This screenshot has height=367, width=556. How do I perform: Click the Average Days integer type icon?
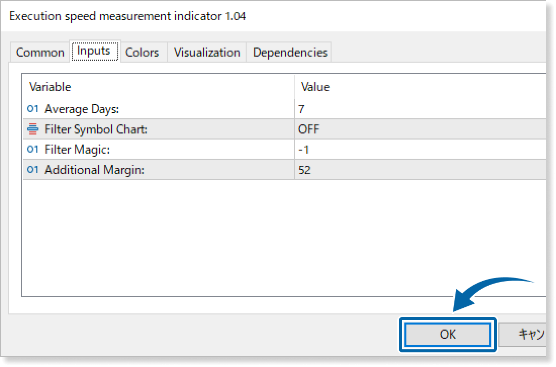coord(33,109)
